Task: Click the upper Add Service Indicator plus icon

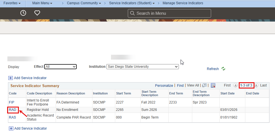Action: coord(11,78)
